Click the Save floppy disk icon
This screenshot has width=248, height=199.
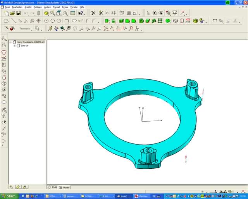click(18, 13)
